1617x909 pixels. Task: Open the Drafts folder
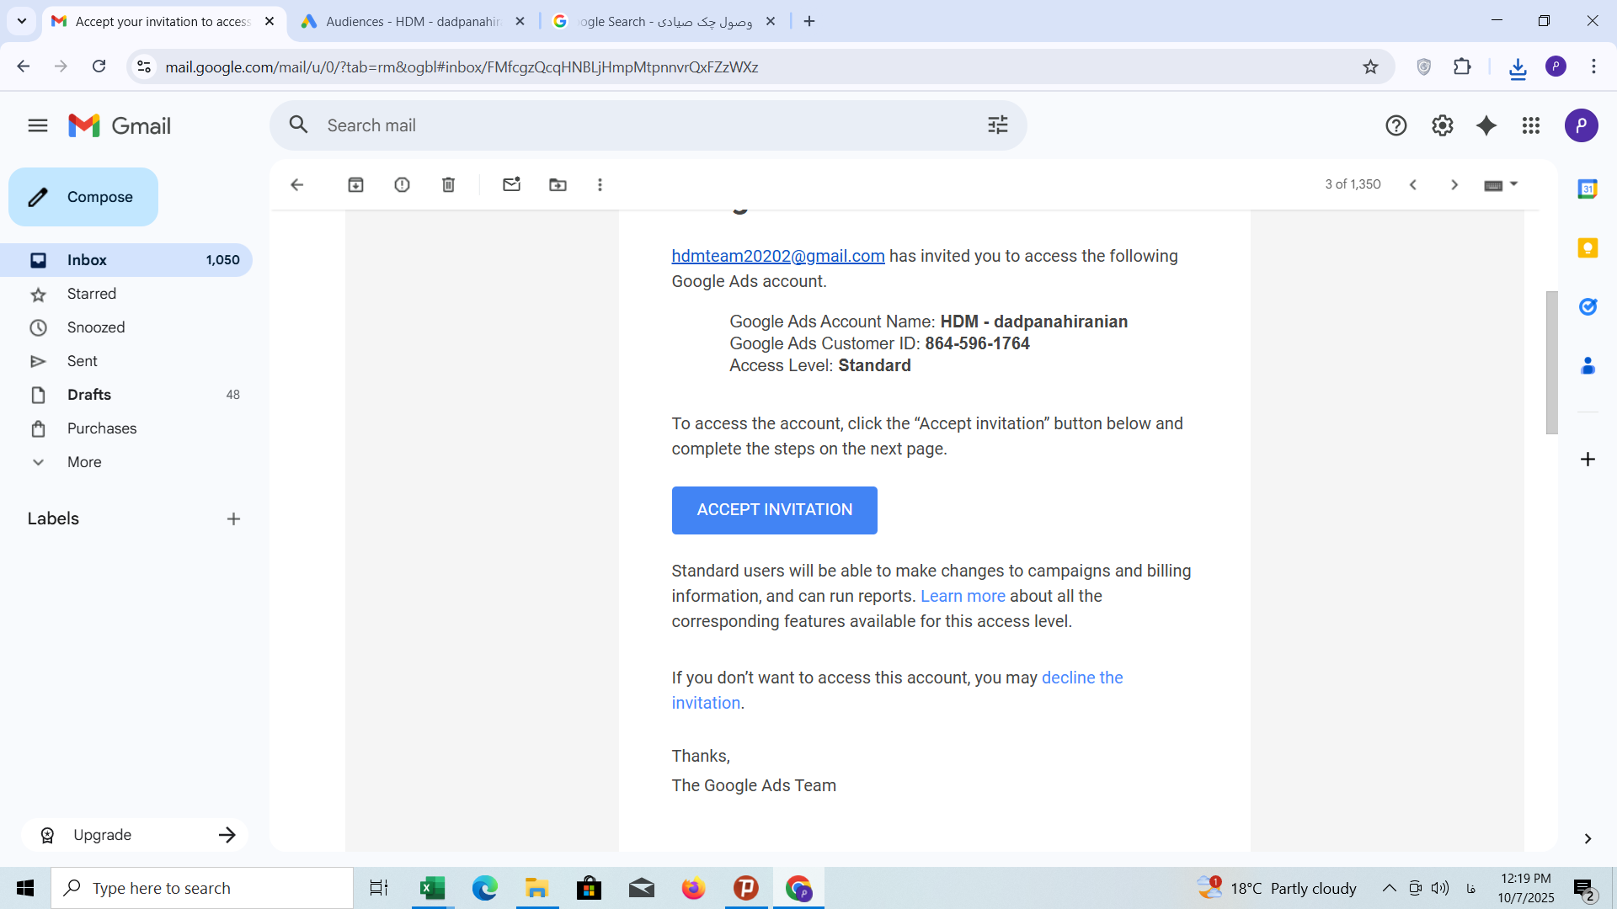89,395
